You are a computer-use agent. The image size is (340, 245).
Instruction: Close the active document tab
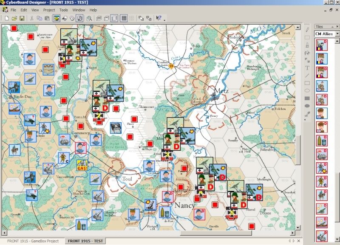coord(299,241)
